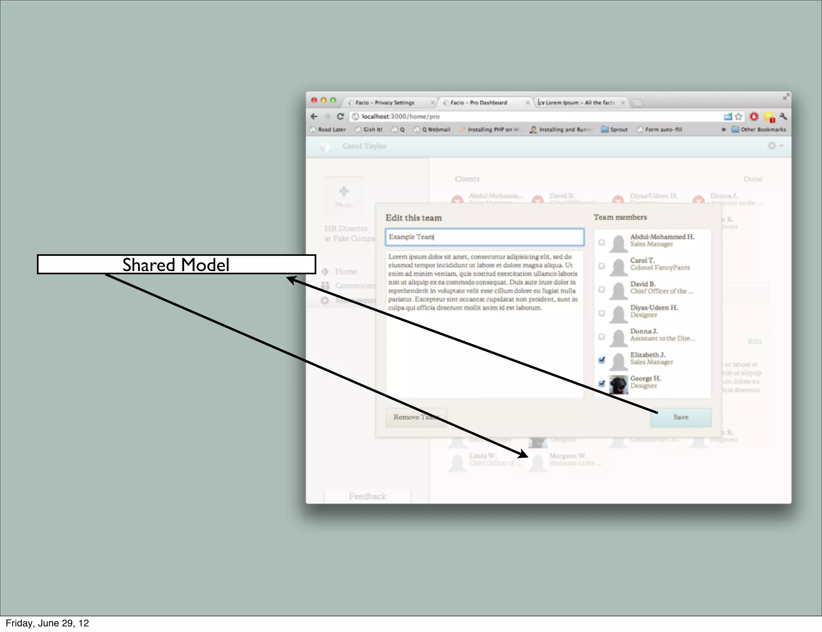This screenshot has width=822, height=632.
Task: Click George H.'s dog avatar in team list
Action: click(x=619, y=385)
